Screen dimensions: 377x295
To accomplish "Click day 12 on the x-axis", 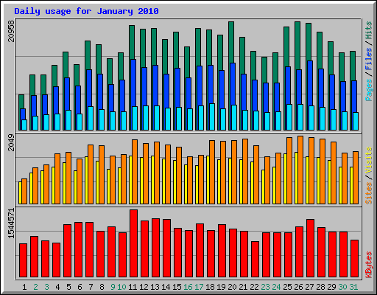I will [144, 287].
